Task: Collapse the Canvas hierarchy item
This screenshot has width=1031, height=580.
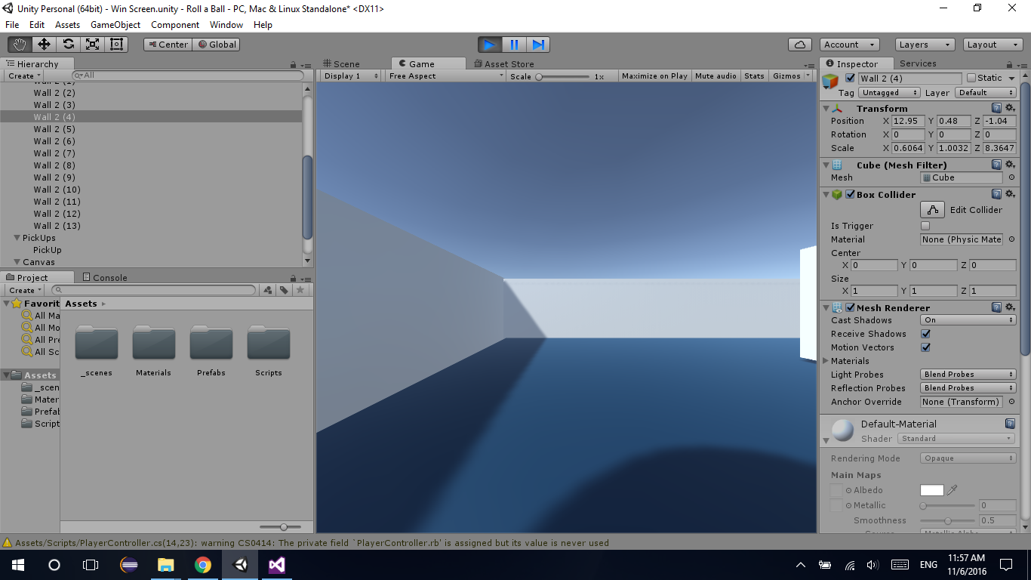Action: (x=17, y=262)
